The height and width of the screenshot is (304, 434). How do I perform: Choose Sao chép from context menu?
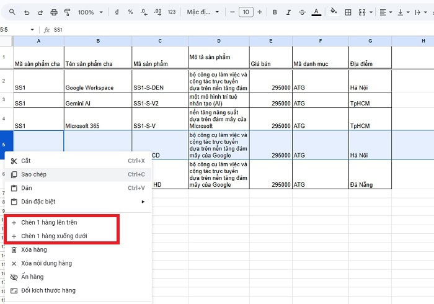point(78,174)
